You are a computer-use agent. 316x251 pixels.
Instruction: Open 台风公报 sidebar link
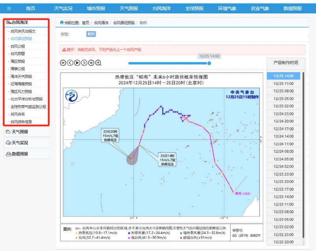[18, 46]
